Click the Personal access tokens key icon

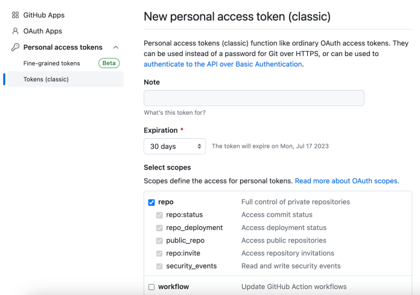click(x=16, y=47)
